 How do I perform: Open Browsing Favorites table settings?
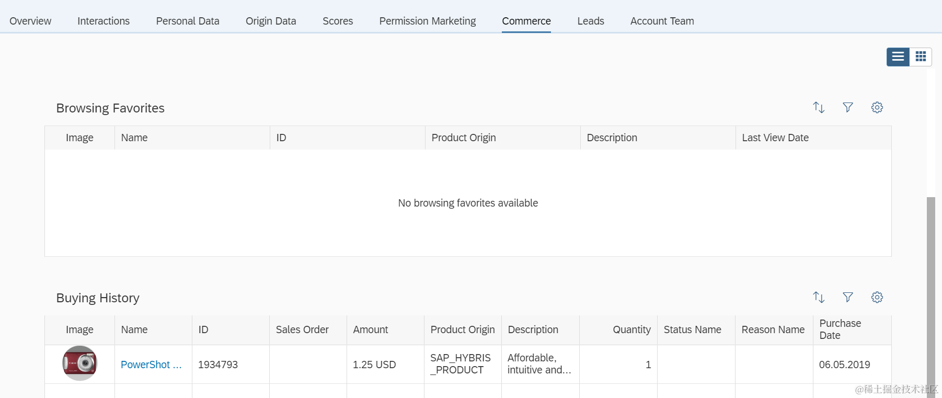click(877, 107)
